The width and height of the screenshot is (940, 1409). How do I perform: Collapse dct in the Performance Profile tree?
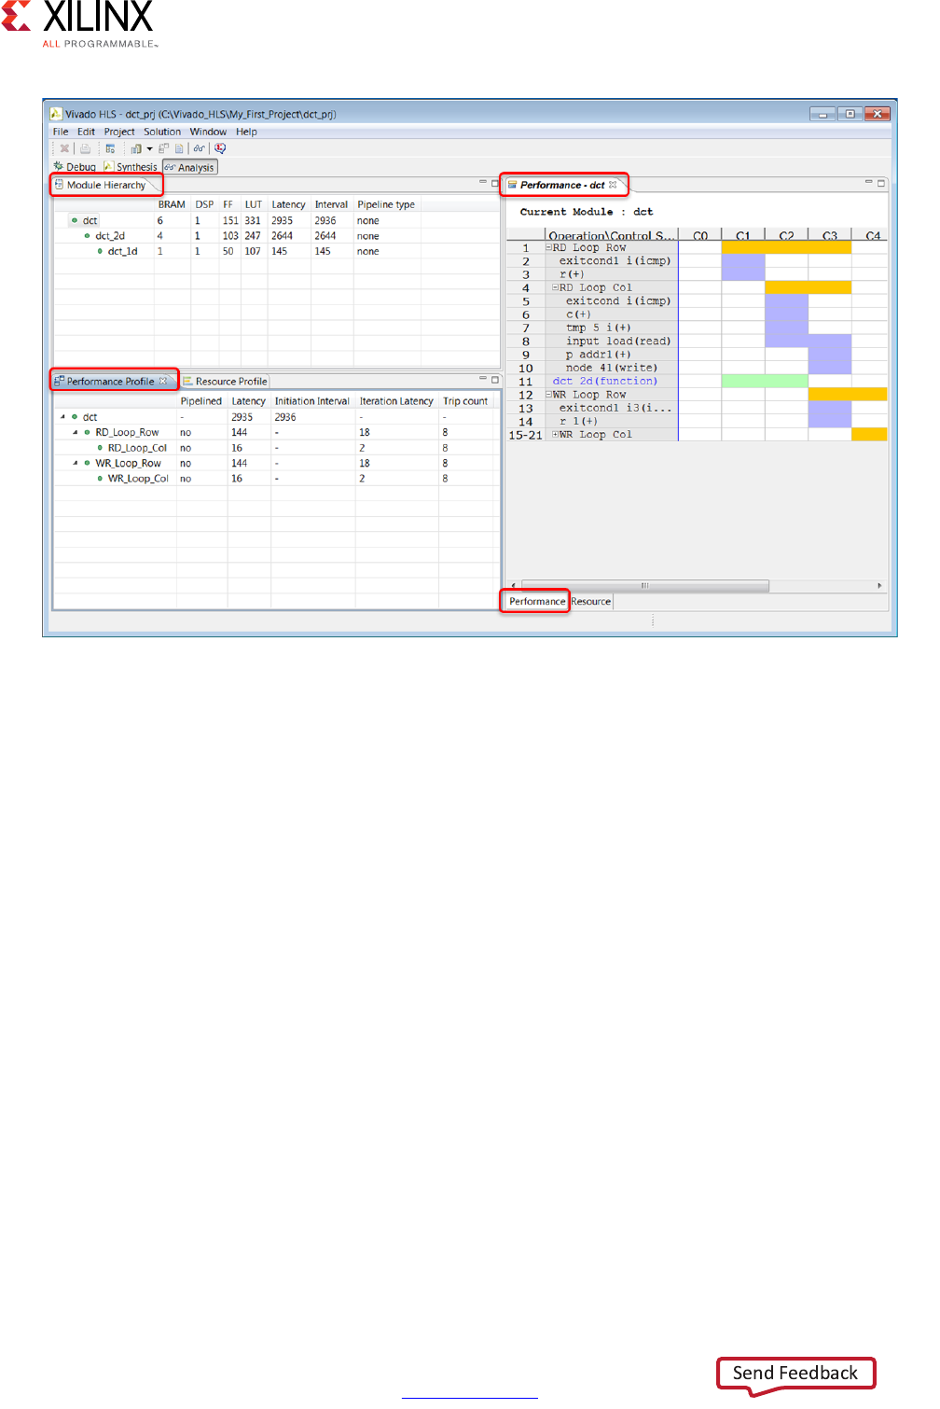pos(62,417)
